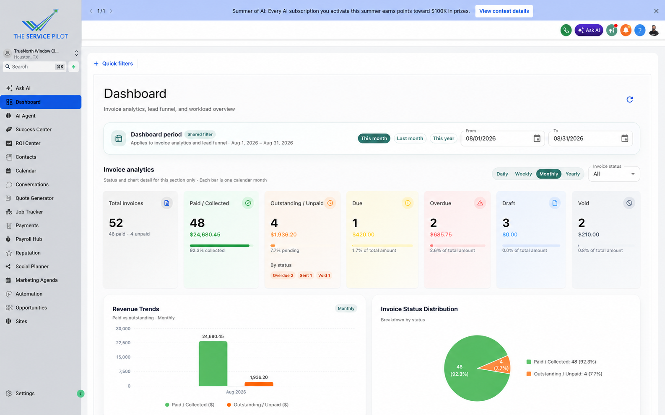Toggle Paid / Collected ($) chart legend
The height and width of the screenshot is (415, 665).
(x=190, y=405)
